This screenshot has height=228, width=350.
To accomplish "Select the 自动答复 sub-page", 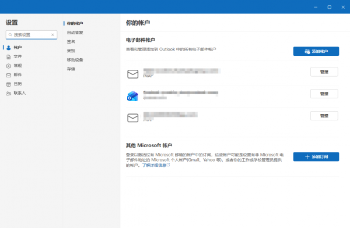I will (75, 33).
